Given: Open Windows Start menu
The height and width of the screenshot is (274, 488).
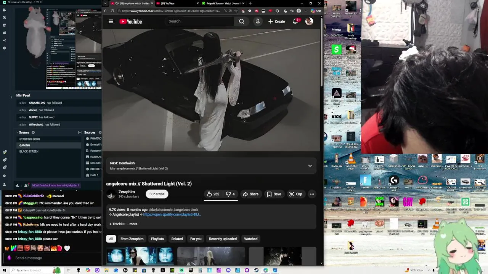Looking at the screenshot, I should pos(4,270).
